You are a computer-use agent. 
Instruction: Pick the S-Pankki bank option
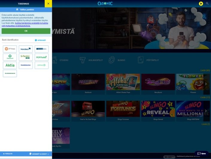tap(26, 57)
